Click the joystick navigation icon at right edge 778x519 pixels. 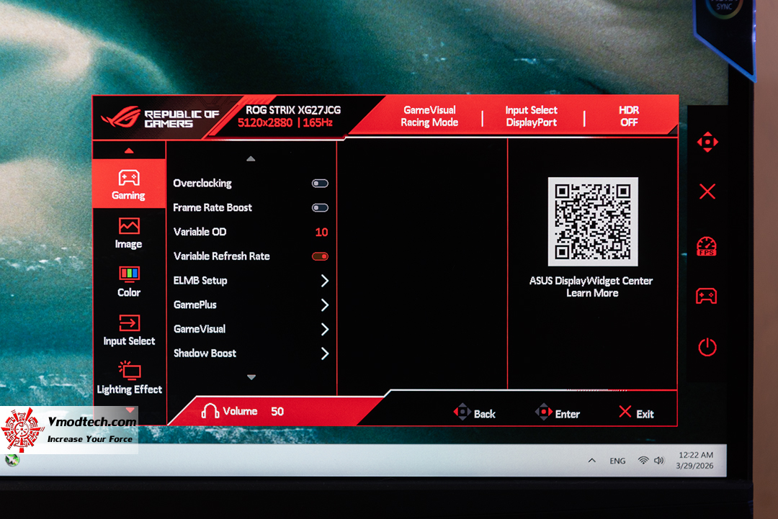click(x=707, y=143)
